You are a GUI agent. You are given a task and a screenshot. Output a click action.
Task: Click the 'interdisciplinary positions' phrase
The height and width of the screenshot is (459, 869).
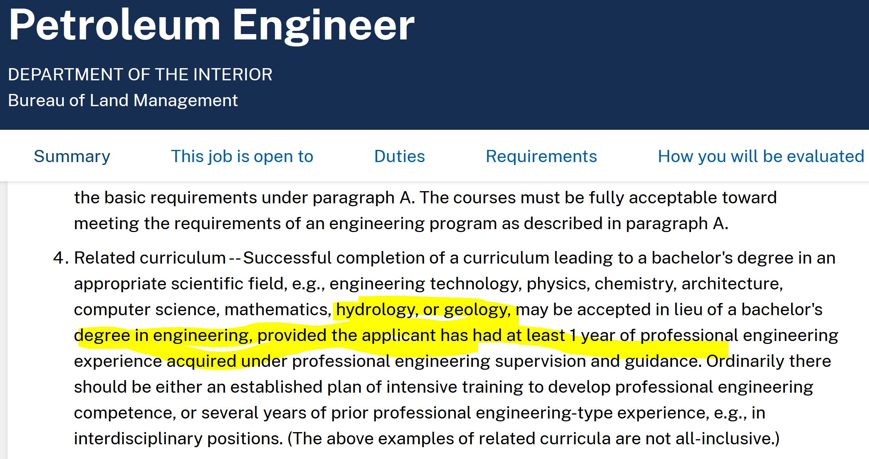click(x=178, y=439)
